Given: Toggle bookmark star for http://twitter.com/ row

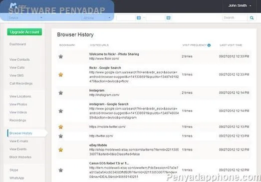Looking at the screenshot, I should point(61,136).
